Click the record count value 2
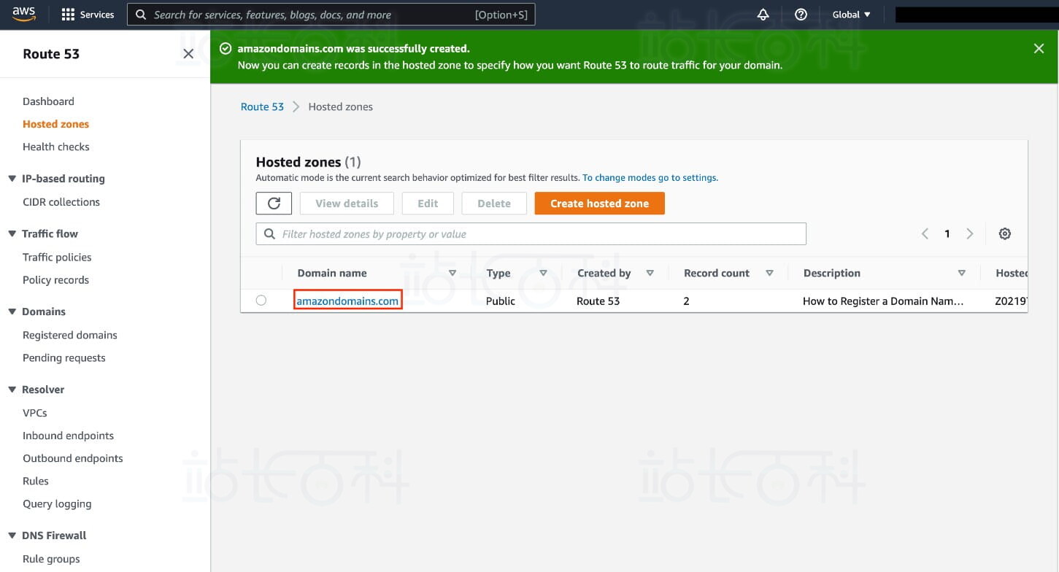The image size is (1059, 572). coord(686,301)
